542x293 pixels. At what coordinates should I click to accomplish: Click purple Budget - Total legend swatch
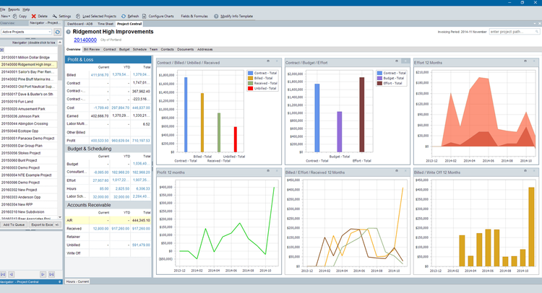(x=379, y=79)
